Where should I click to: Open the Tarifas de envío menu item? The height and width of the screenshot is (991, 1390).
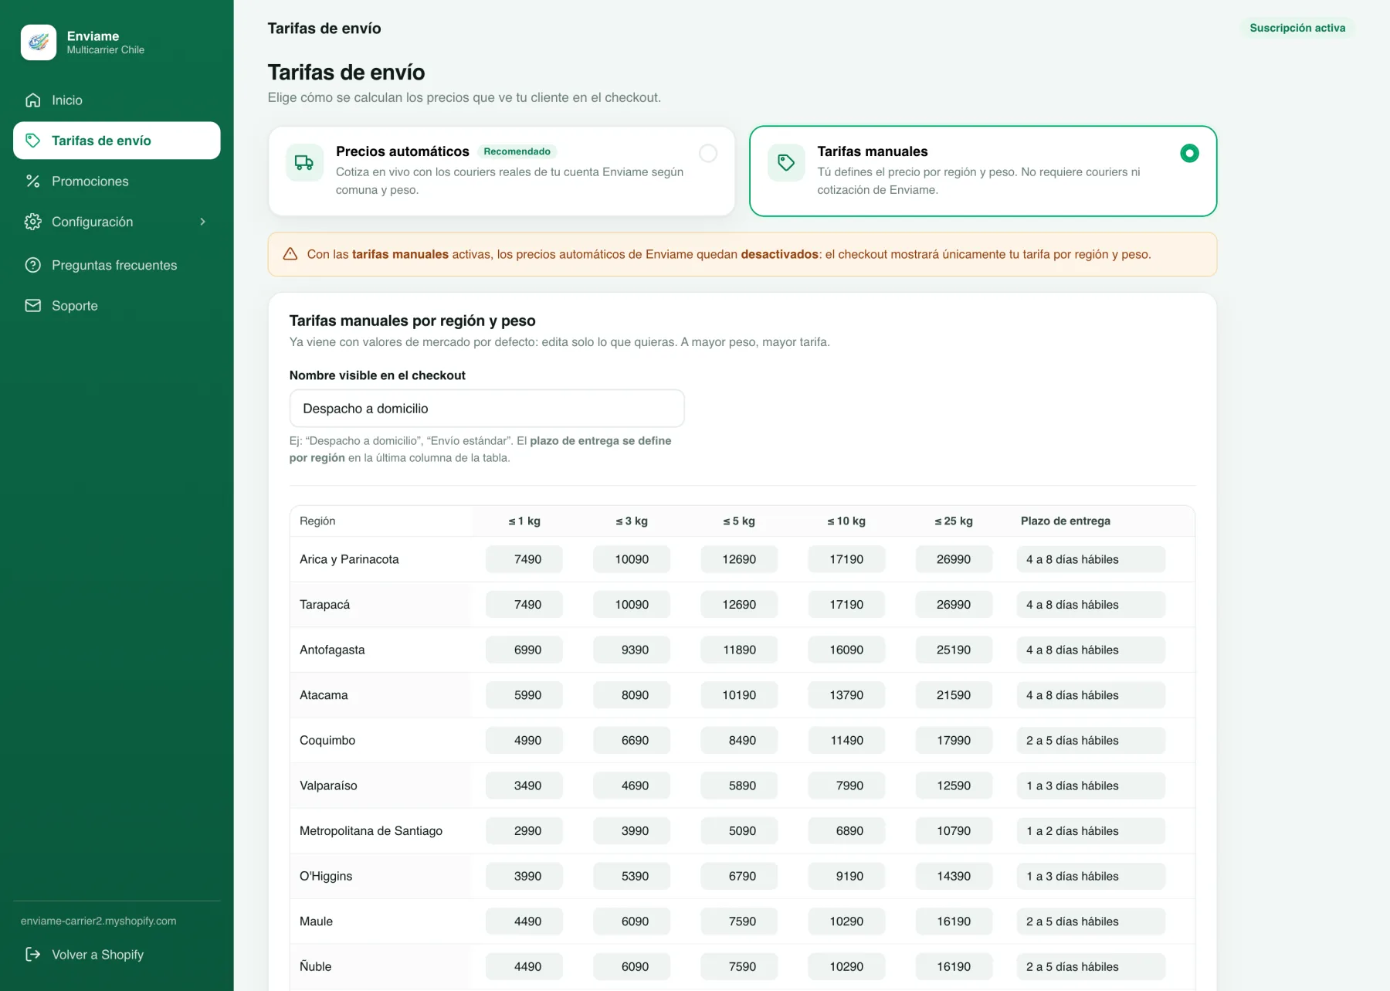pos(117,141)
